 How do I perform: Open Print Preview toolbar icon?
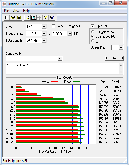tap(33, 17)
